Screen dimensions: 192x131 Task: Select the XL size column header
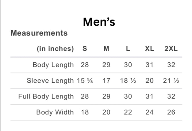click(149, 49)
